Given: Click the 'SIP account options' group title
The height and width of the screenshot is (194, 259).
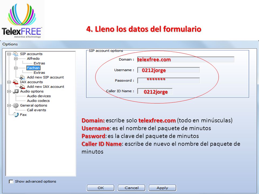Looking at the screenshot, I should coord(106,51).
